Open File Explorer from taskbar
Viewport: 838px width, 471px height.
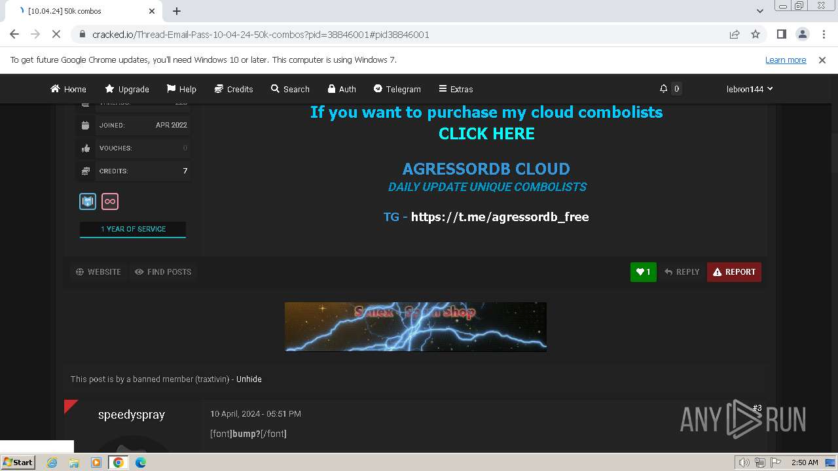click(74, 462)
